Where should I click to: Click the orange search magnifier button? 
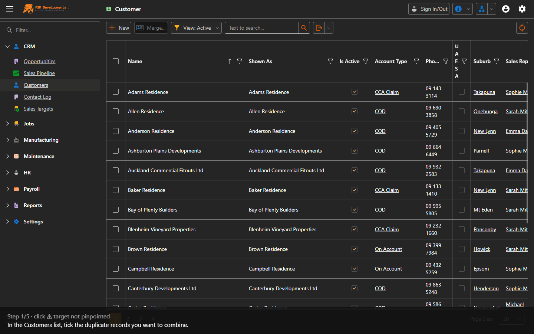(x=304, y=28)
